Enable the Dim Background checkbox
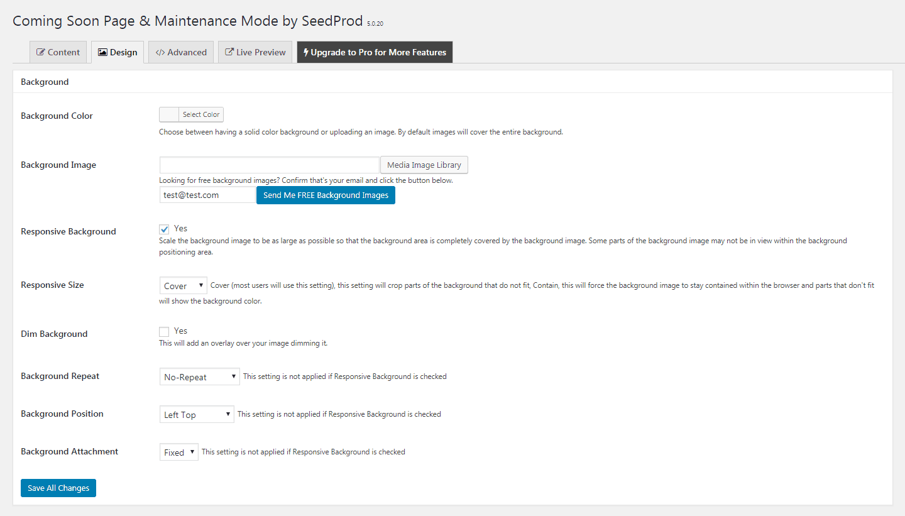 coord(164,332)
